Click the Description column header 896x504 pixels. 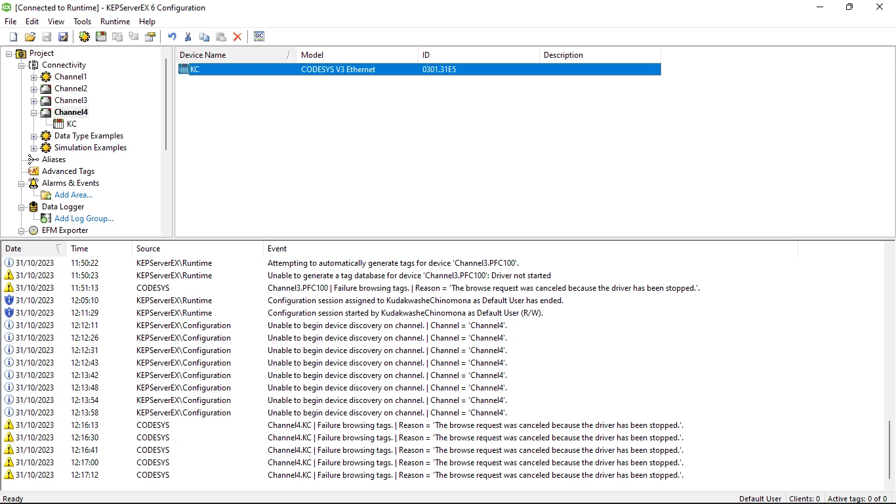(x=600, y=55)
